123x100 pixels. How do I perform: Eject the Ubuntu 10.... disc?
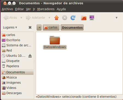click(x=30, y=56)
